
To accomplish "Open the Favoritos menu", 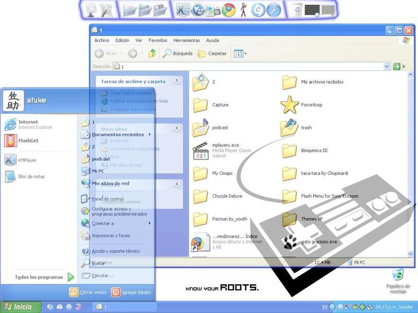I will tap(158, 41).
